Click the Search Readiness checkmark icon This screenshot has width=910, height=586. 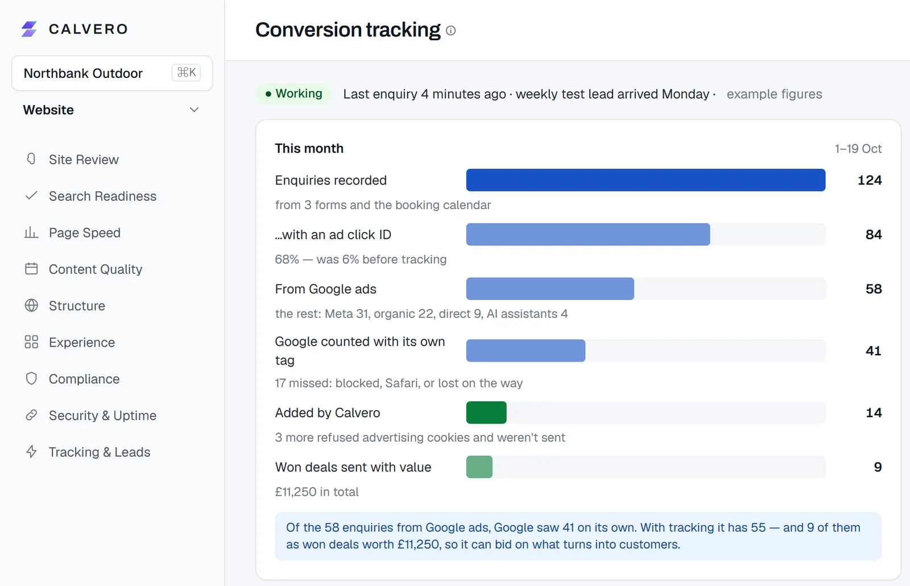(x=31, y=196)
